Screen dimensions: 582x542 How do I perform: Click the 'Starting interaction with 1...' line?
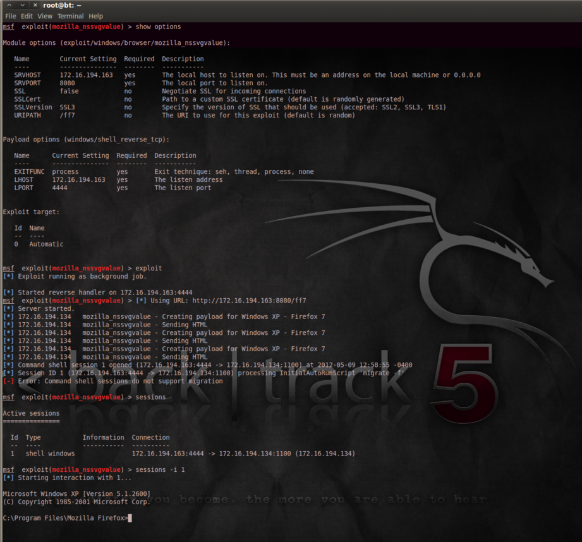(67, 478)
